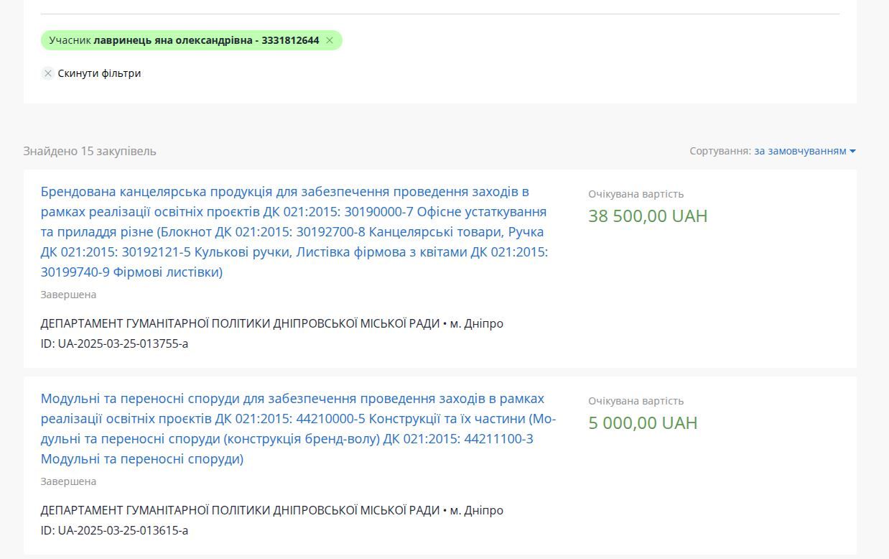Open the Брендована канцелярська продукція tender
The height and width of the screenshot is (559, 889).
point(294,231)
